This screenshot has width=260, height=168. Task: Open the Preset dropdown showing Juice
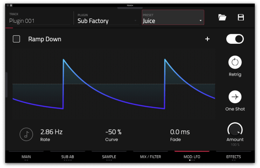173,17
